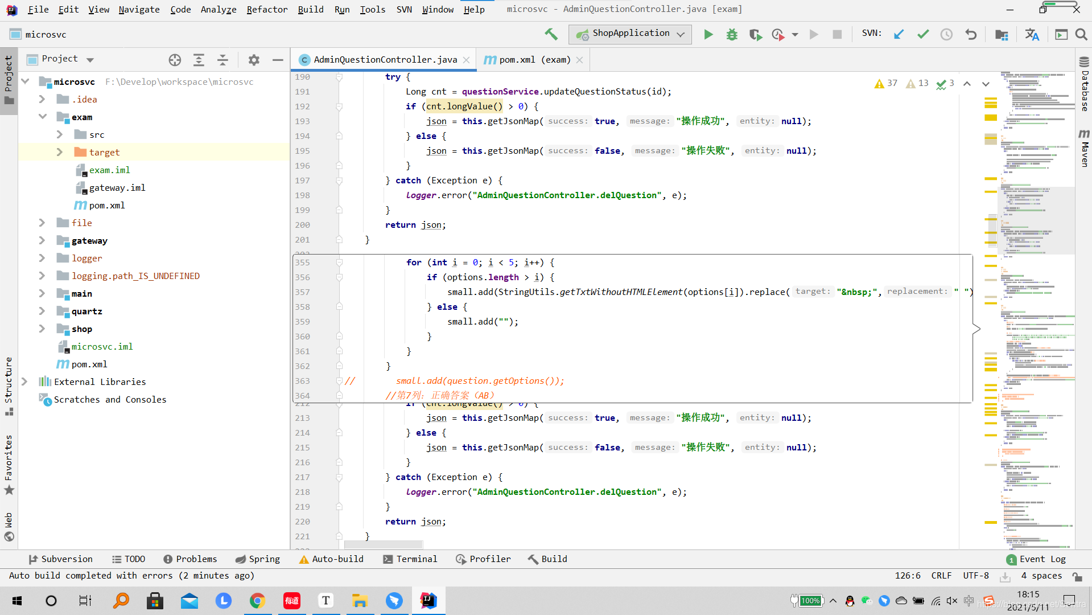1092x615 pixels.
Task: Open Chrome from the taskbar
Action: (x=257, y=601)
